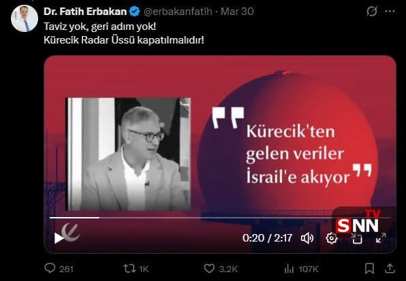Open the three-dot more options menu

tap(390, 12)
